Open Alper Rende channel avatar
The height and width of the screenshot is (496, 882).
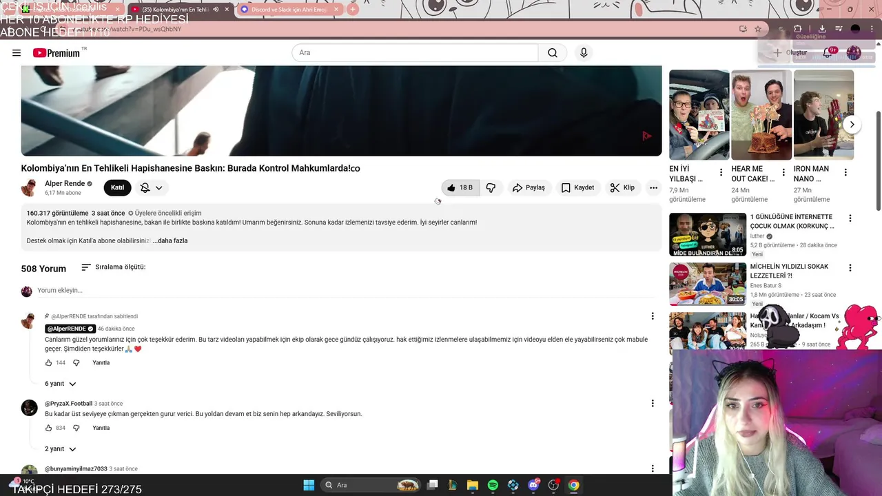(x=30, y=187)
